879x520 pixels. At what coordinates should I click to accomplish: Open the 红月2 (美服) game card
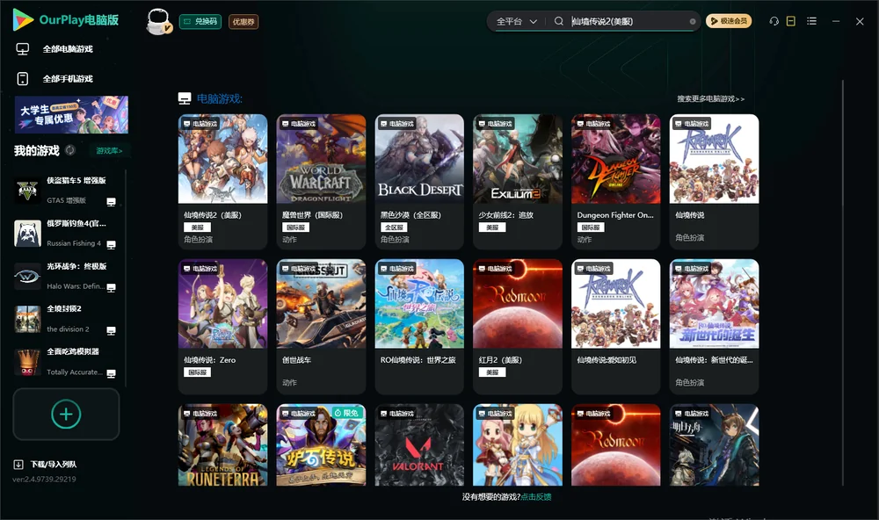[518, 326]
